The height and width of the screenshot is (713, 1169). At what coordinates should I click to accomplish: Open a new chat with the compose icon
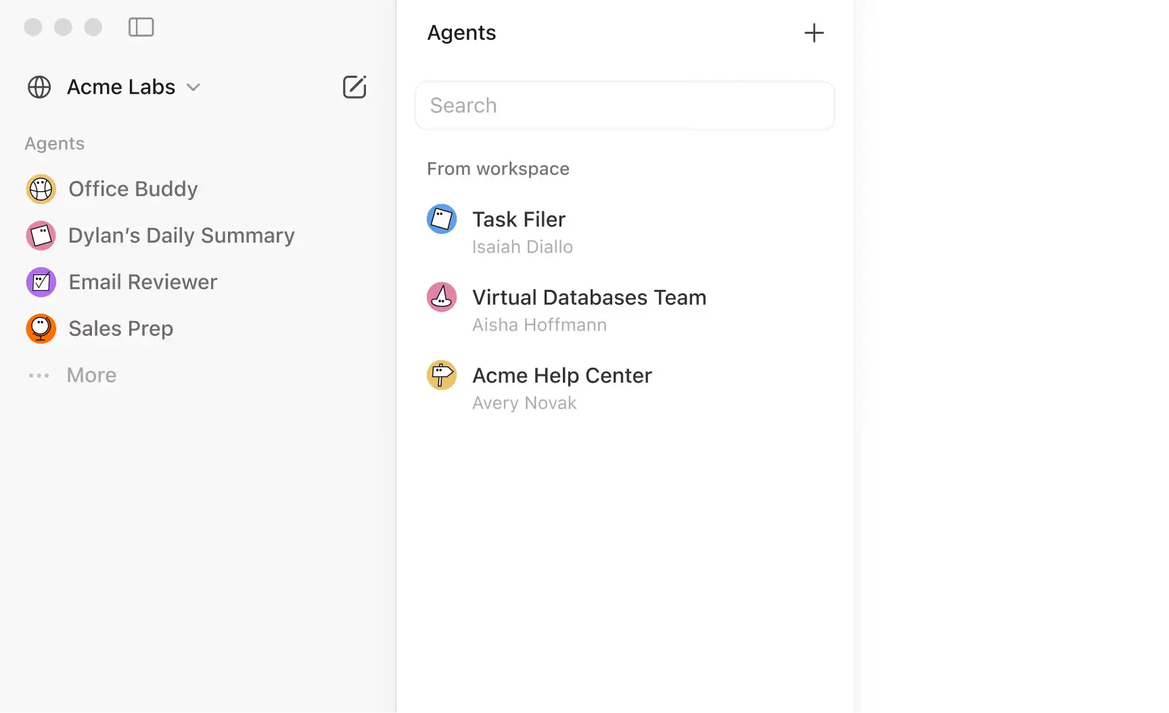click(x=354, y=87)
